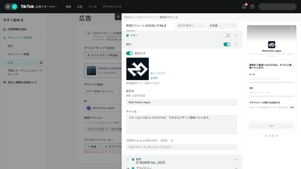
Task: Open the help question mark icon
Action: (x=252, y=7)
